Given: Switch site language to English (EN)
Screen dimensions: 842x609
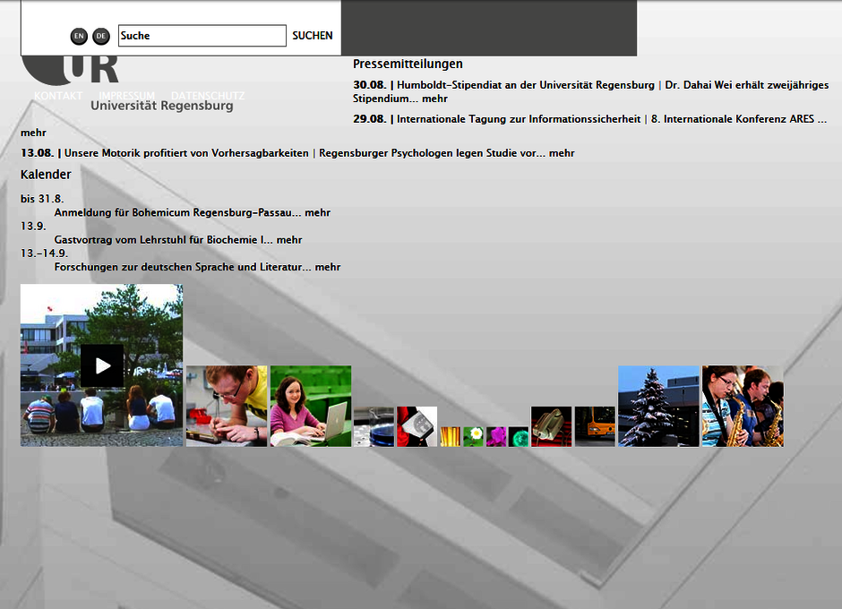Looking at the screenshot, I should (x=79, y=36).
